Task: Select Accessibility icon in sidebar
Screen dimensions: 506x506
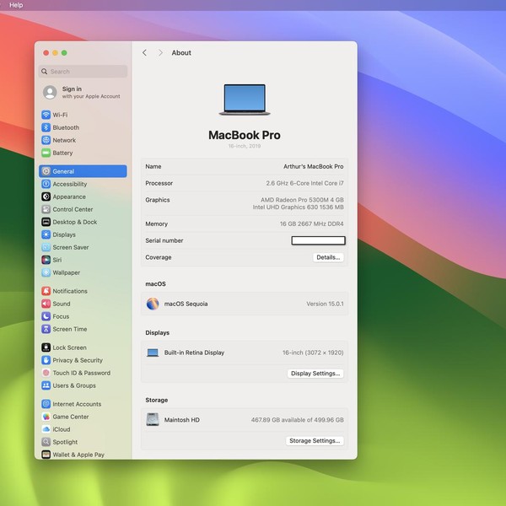Action: 46,184
